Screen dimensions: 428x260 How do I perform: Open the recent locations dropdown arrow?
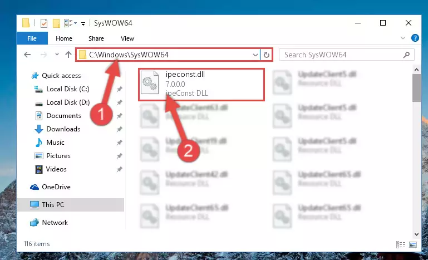pos(57,55)
